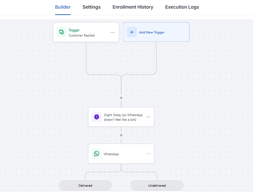Viewport: 253px width, 192px height.
Task: Add a step above the Slight Delay node
Action: 121,98
